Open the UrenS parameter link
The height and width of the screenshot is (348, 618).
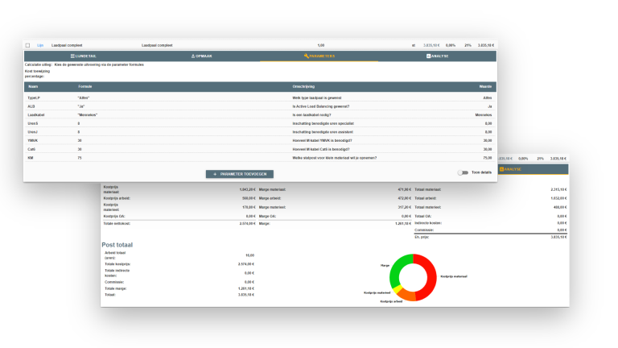pyautogui.click(x=32, y=123)
